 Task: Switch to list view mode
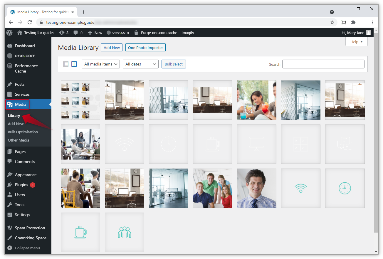point(65,64)
